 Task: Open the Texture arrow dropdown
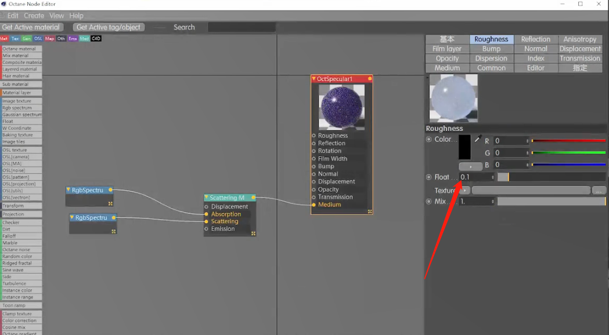click(x=465, y=190)
